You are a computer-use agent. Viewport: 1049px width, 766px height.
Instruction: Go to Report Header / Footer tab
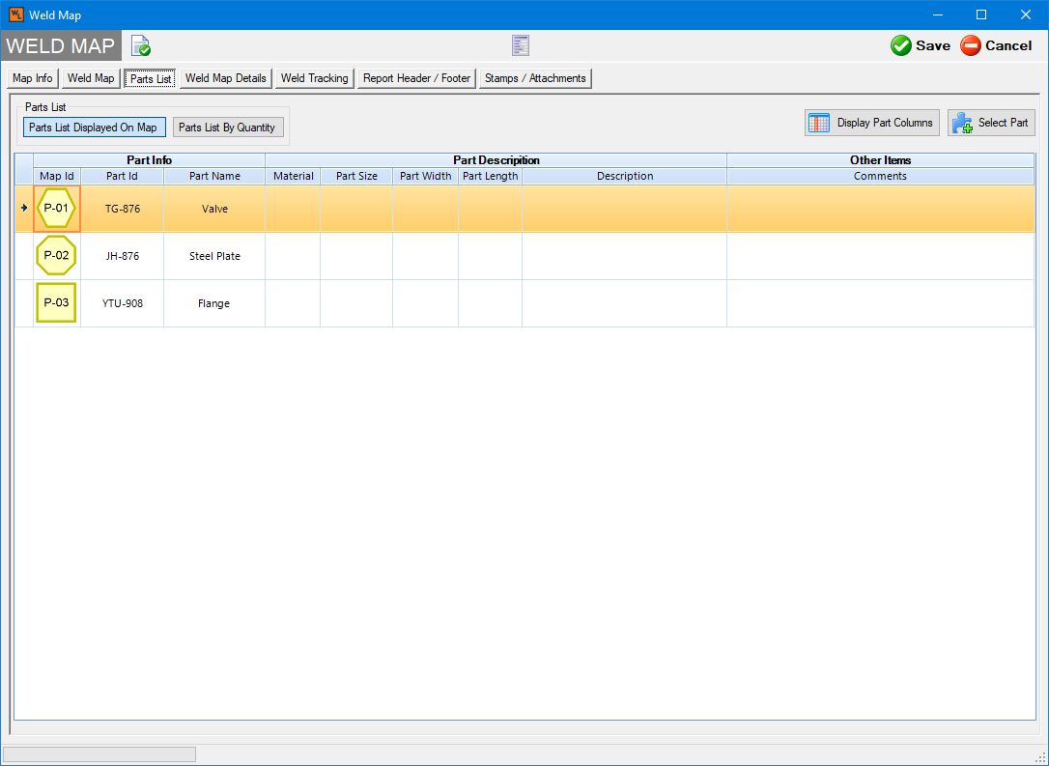point(416,78)
